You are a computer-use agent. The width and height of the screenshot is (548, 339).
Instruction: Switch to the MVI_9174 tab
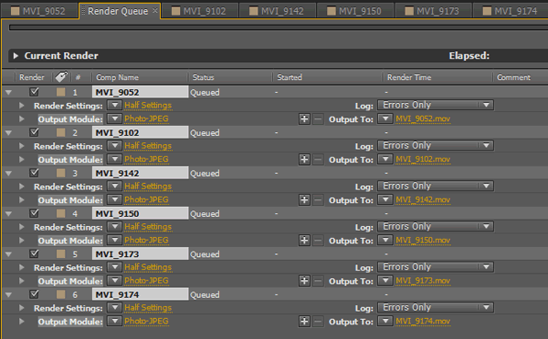(x=511, y=11)
